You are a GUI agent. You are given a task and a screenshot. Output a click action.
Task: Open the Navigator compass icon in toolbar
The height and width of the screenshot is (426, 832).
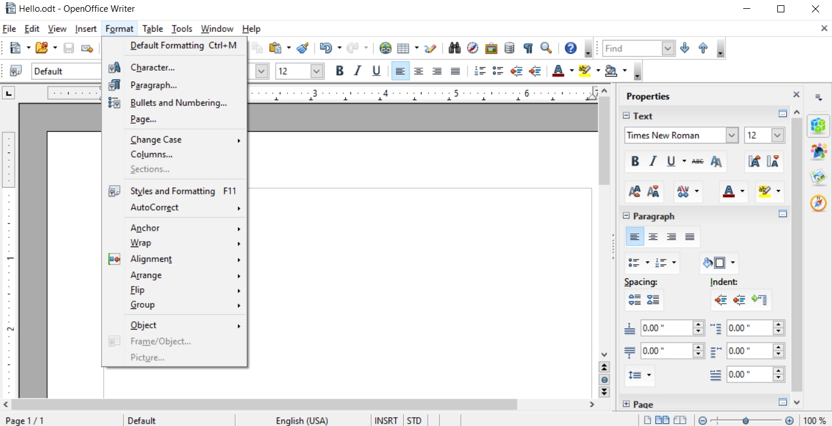click(473, 48)
